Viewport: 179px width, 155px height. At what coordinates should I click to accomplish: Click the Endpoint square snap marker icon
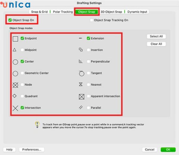point(15,39)
